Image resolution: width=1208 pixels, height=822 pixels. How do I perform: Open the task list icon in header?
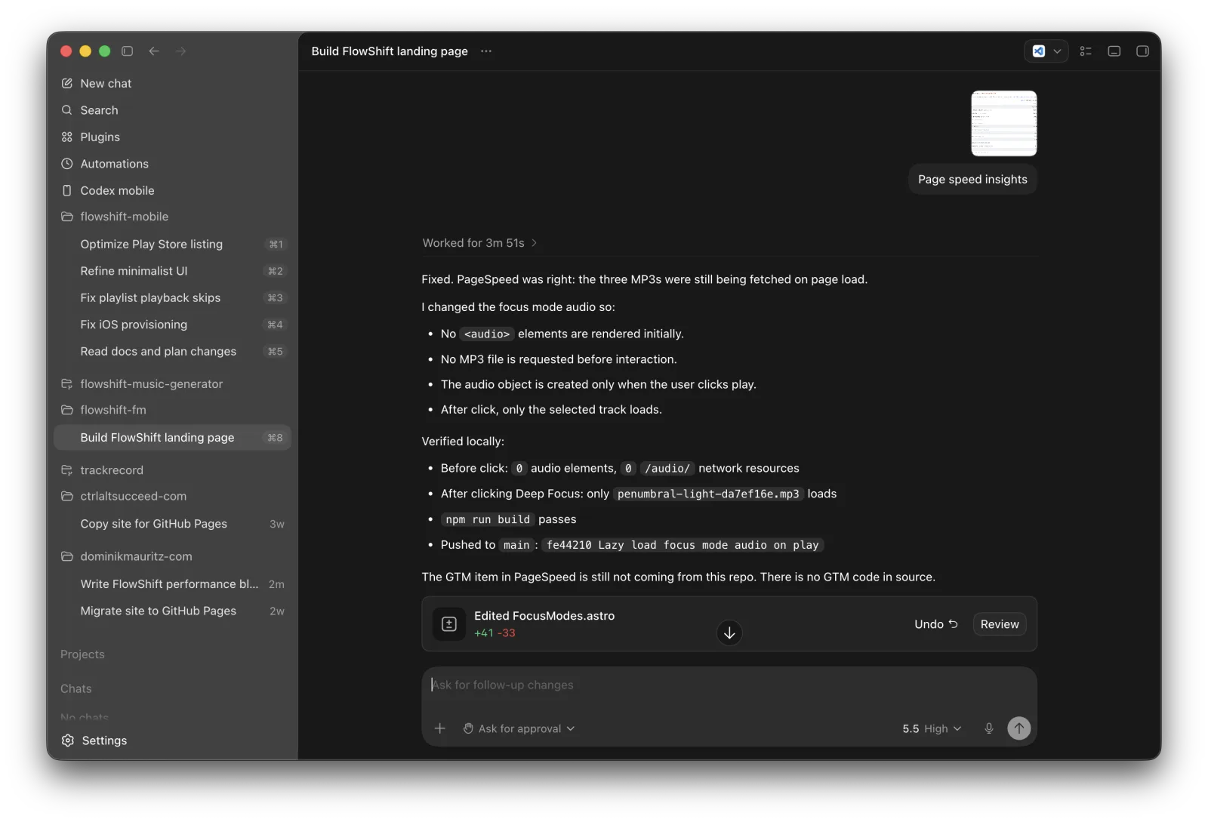point(1086,51)
